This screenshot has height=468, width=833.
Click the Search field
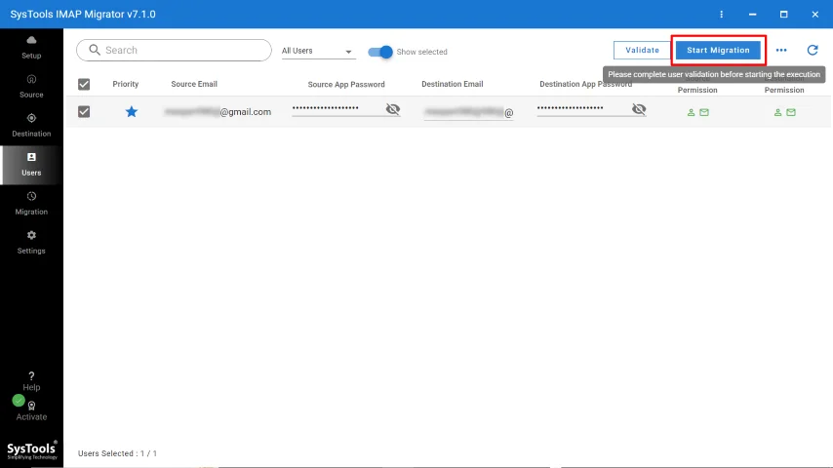(x=174, y=50)
